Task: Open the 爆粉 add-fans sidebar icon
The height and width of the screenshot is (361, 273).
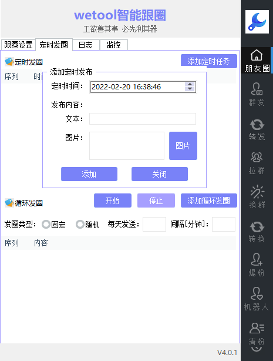Action: (257, 265)
